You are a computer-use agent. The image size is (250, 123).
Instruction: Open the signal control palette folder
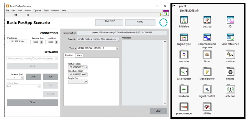click(207, 89)
